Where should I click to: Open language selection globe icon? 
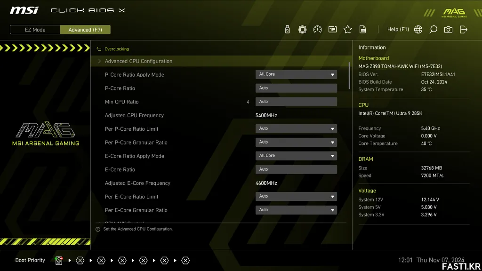click(x=418, y=30)
